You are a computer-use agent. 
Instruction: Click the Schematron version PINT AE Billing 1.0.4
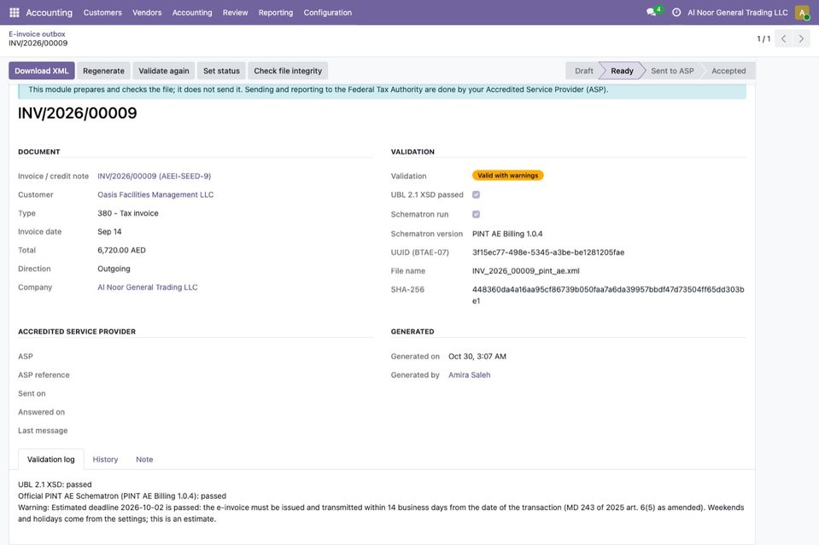click(507, 235)
